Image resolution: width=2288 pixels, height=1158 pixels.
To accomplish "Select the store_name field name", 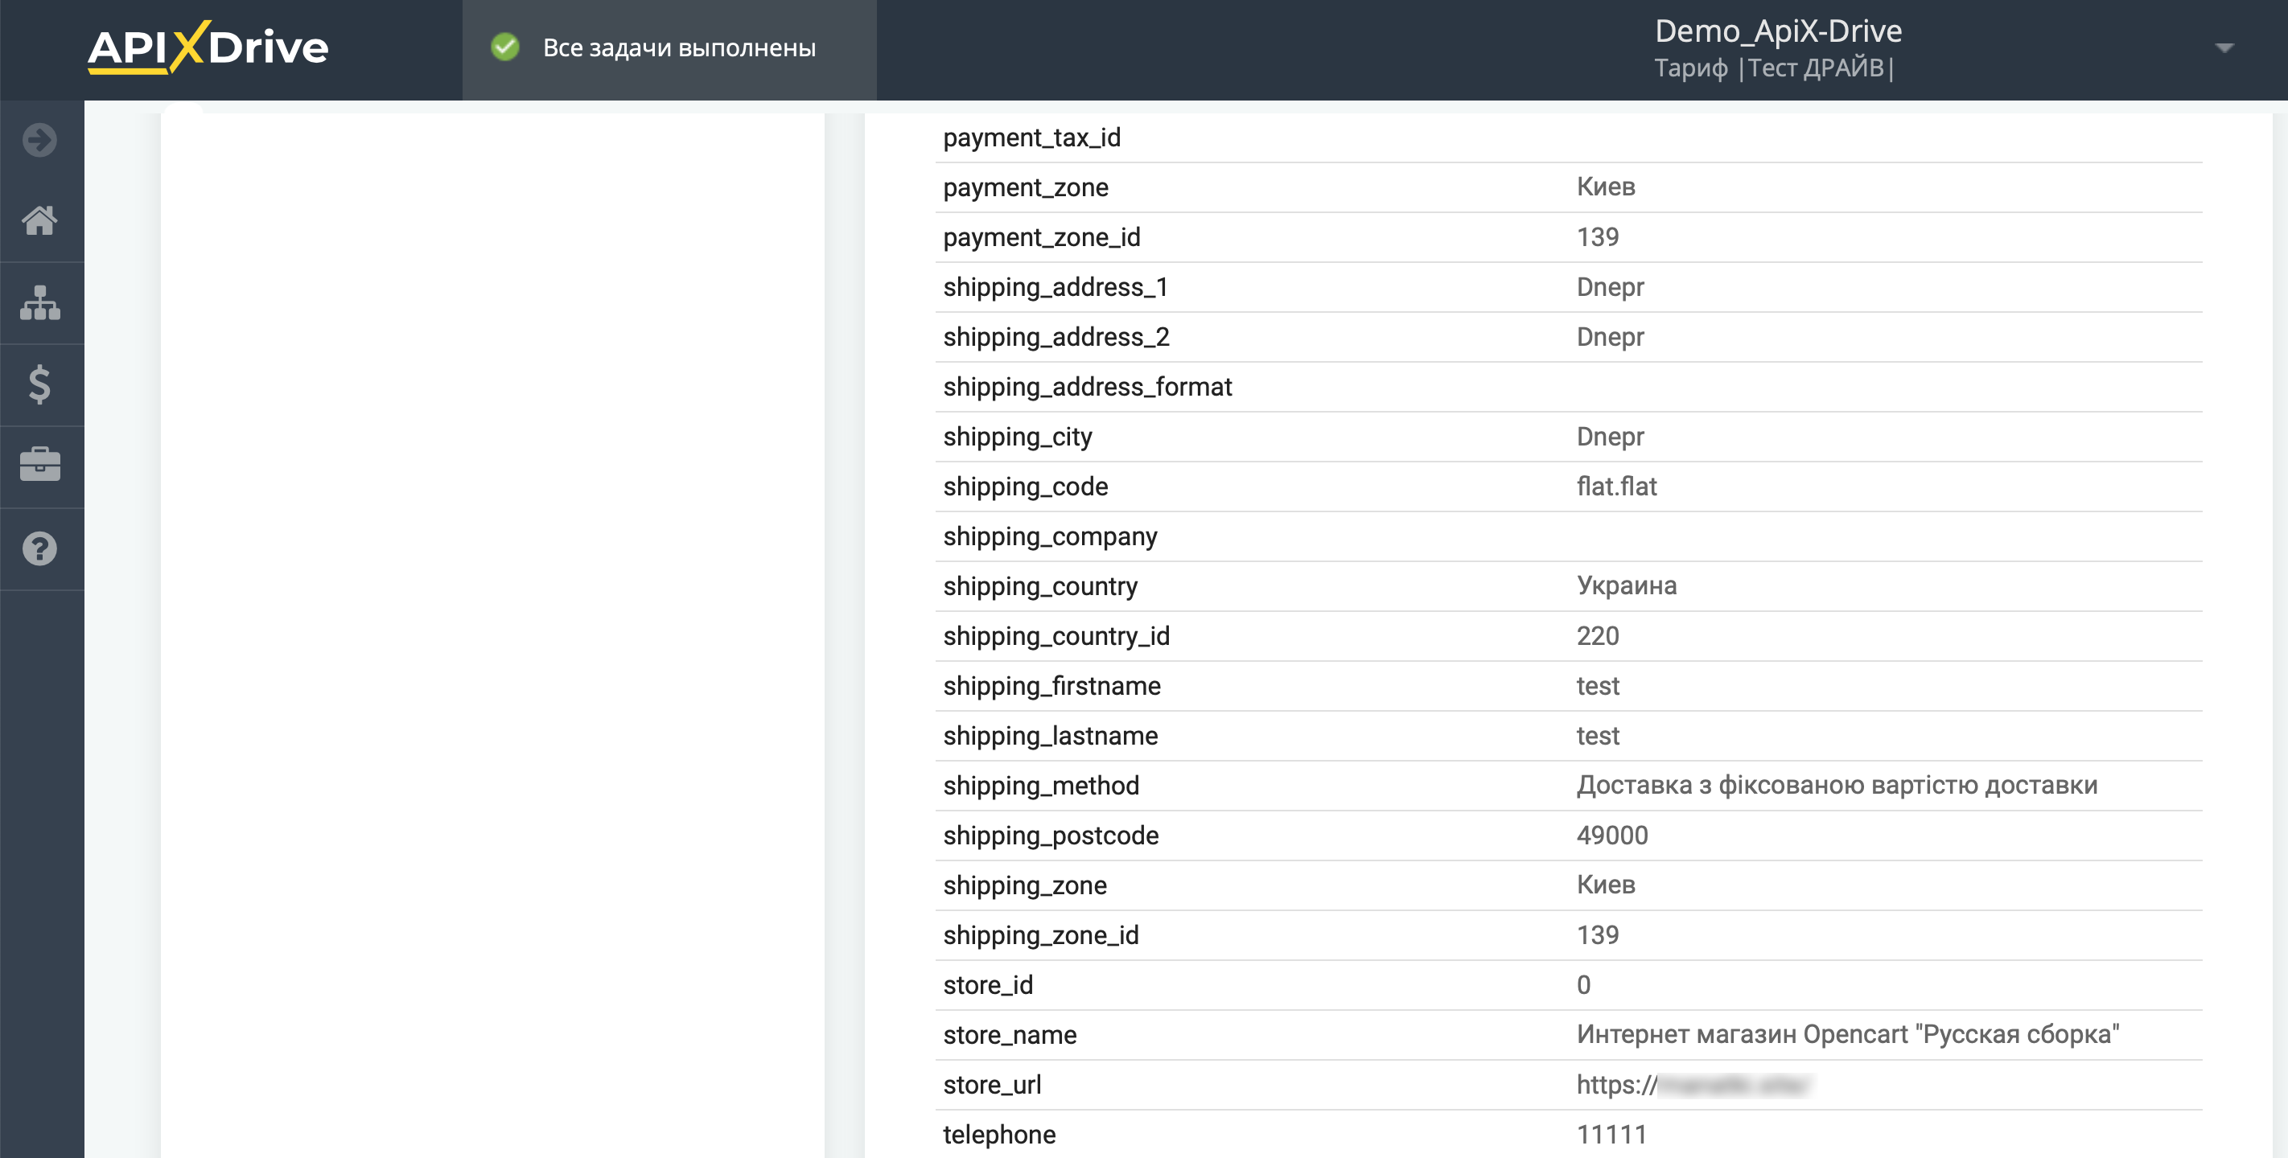I will [x=1010, y=1035].
